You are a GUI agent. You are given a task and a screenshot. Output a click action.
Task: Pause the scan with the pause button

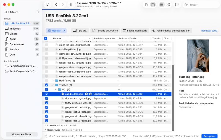coord(71,4)
